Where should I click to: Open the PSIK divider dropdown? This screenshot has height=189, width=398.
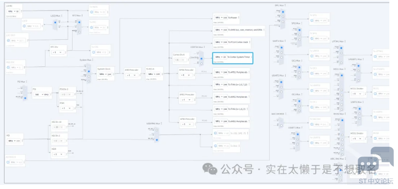(x=67, y=109)
